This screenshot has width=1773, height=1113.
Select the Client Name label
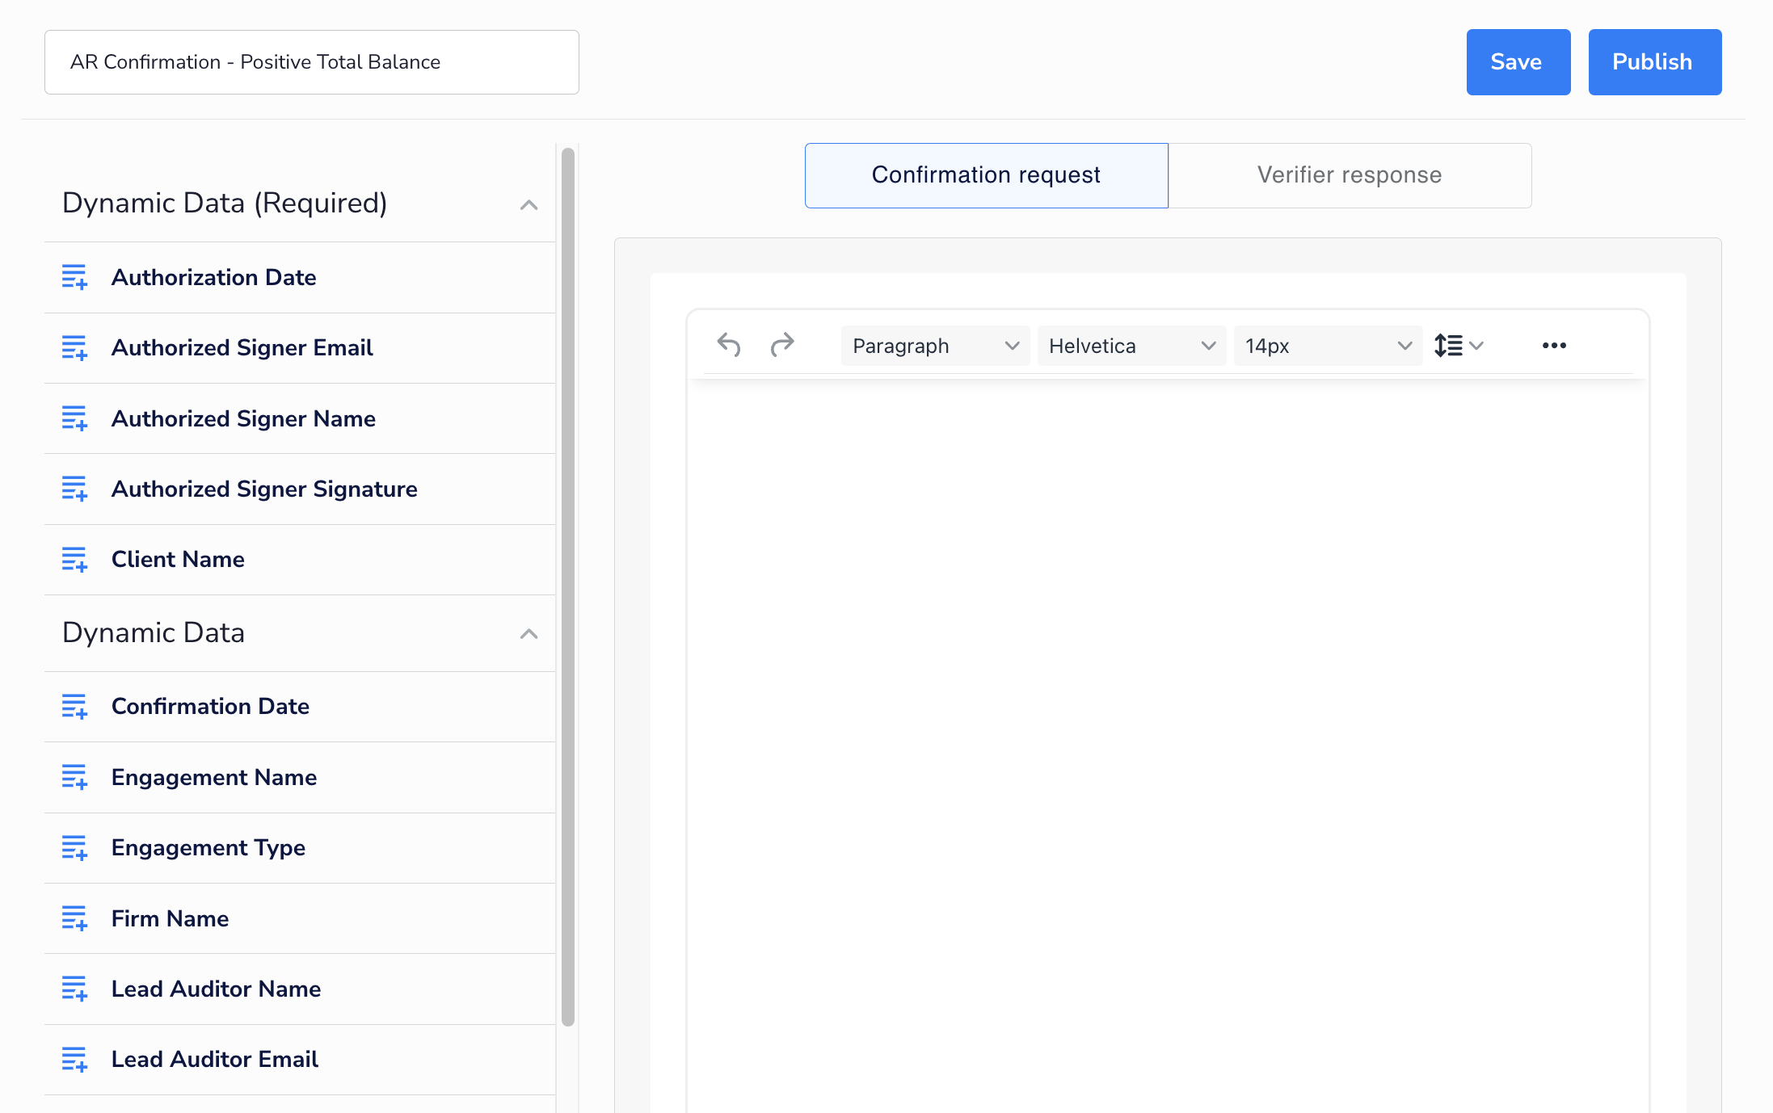[x=178, y=560]
